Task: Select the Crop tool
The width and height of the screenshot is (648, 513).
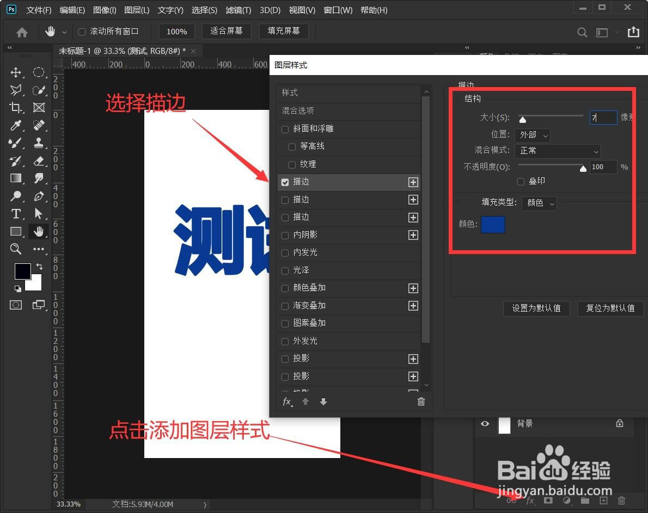Action: pyautogui.click(x=16, y=108)
